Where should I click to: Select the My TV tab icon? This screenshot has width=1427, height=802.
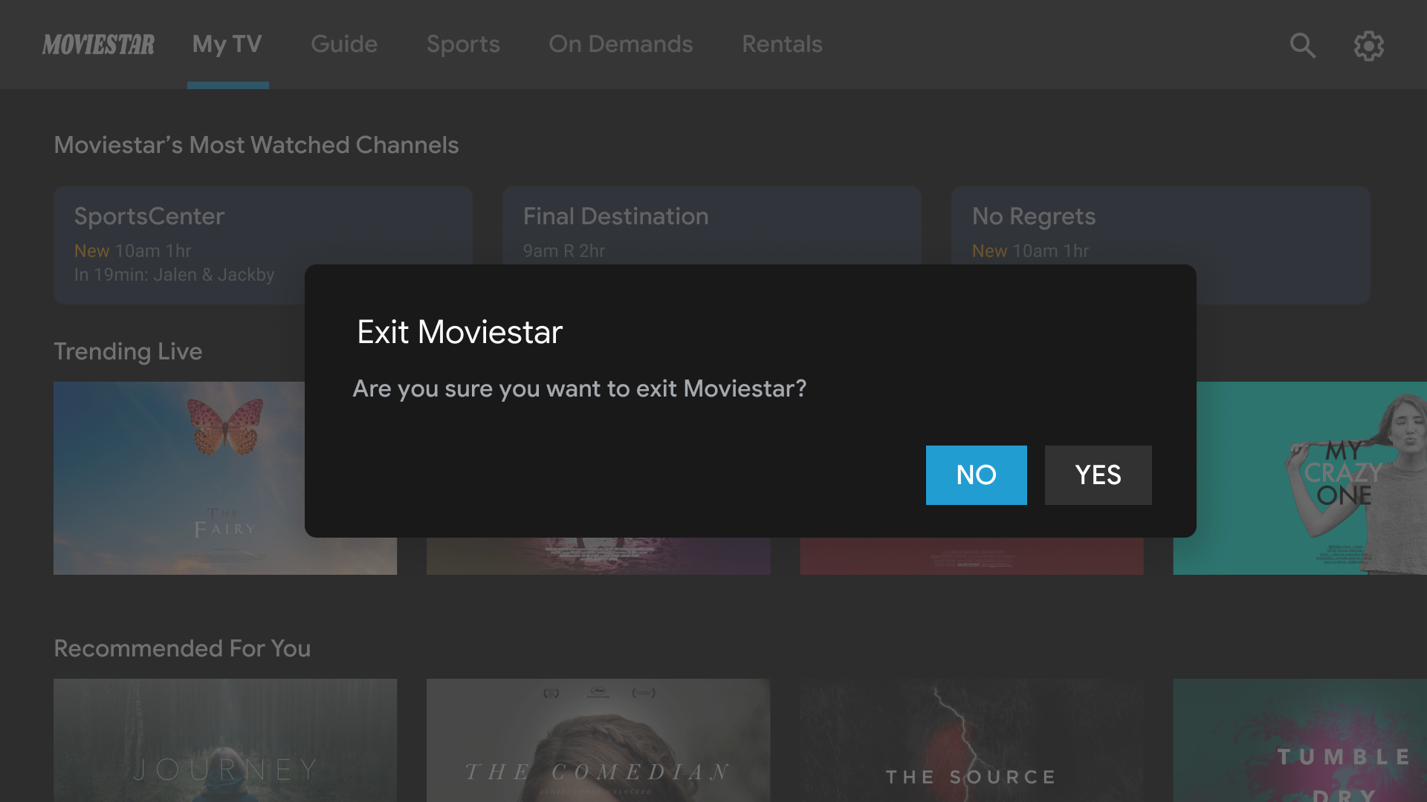pyautogui.click(x=227, y=44)
